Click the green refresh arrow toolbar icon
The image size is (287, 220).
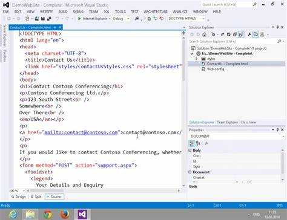coord(155,19)
